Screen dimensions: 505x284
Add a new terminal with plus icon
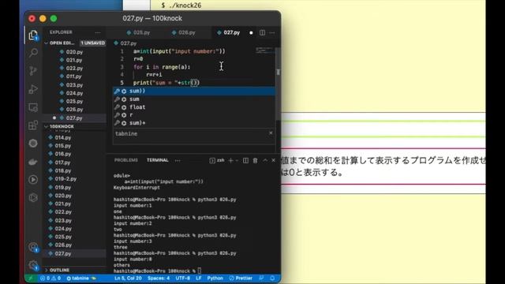tap(230, 160)
